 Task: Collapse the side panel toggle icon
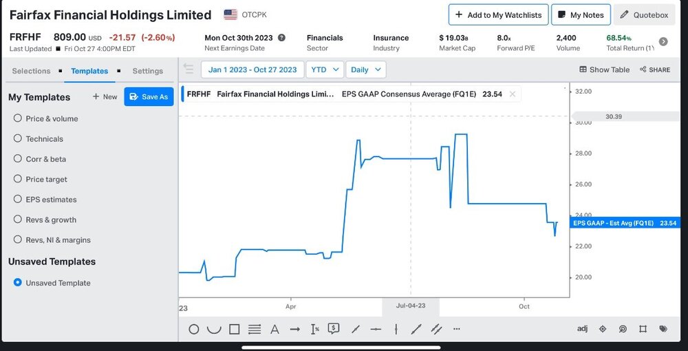189,69
